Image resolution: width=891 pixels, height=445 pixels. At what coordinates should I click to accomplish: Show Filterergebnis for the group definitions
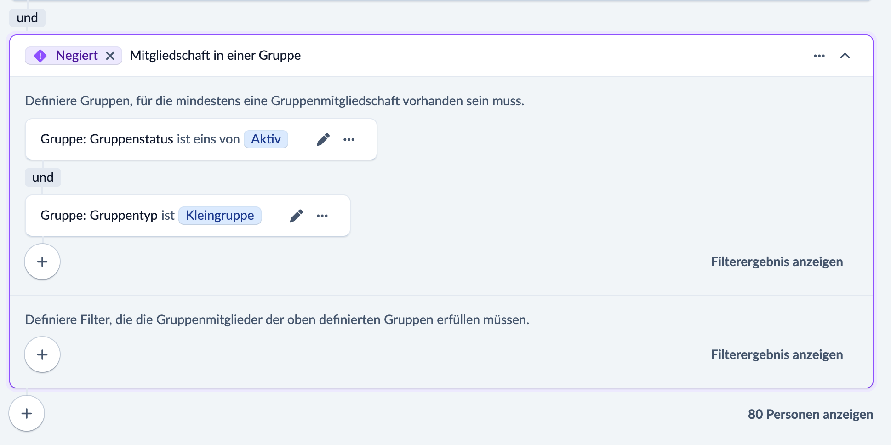[777, 261]
